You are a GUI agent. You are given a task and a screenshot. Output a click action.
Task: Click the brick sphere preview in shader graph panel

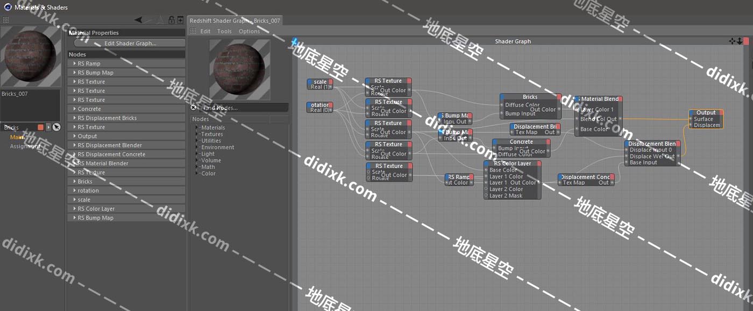pos(239,70)
